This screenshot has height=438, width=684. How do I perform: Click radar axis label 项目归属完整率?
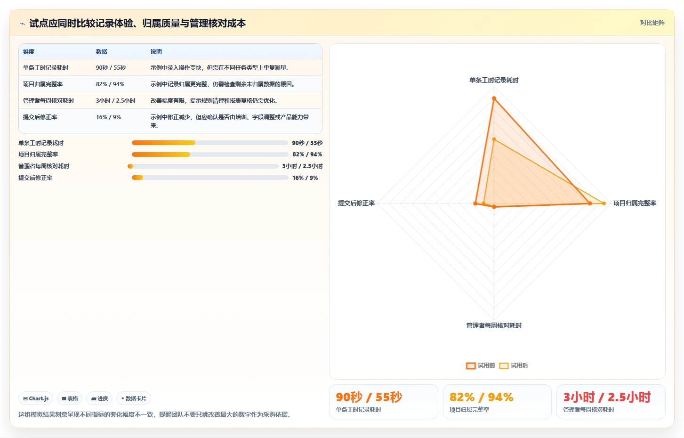[635, 203]
